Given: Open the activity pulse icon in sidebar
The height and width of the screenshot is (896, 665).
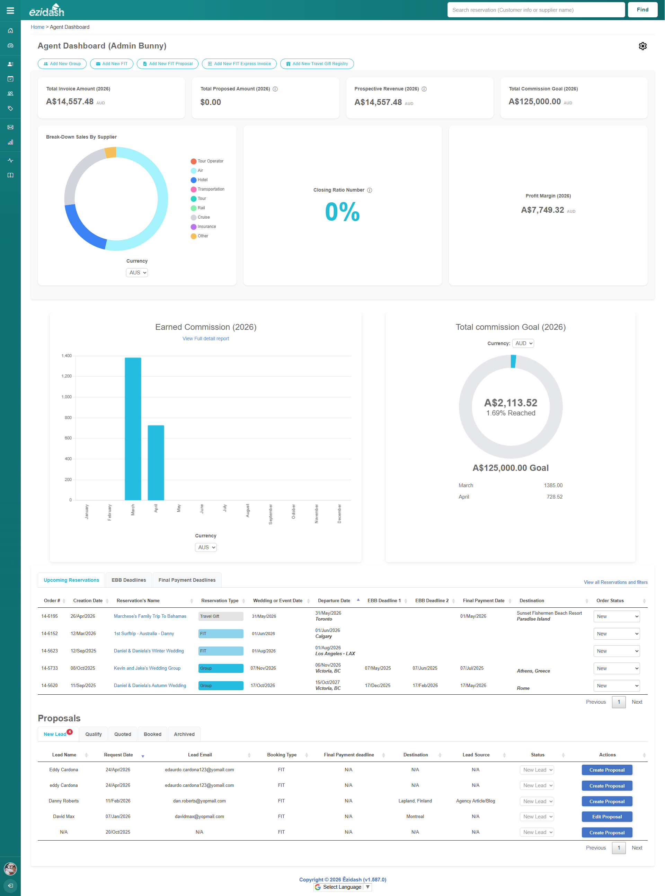Looking at the screenshot, I should tap(10, 160).
